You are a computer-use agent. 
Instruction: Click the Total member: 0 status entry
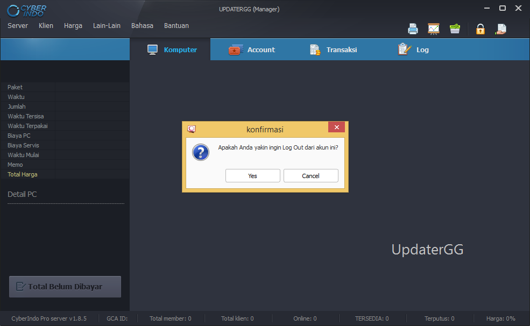171,318
